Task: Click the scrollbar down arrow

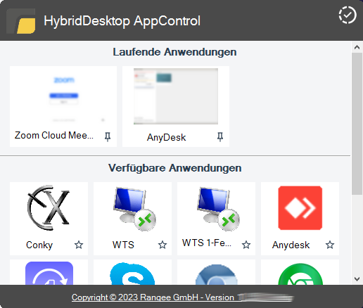Action: pos(357,279)
